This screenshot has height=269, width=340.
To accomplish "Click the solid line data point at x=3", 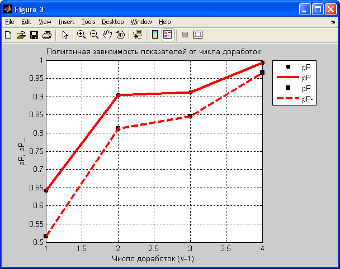I will 190,93.
